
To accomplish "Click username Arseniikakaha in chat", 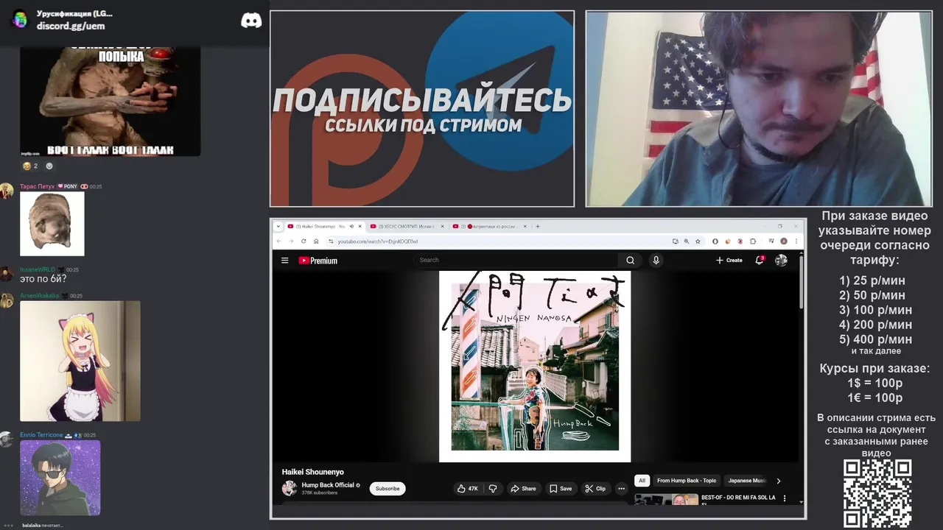I will 40,296.
